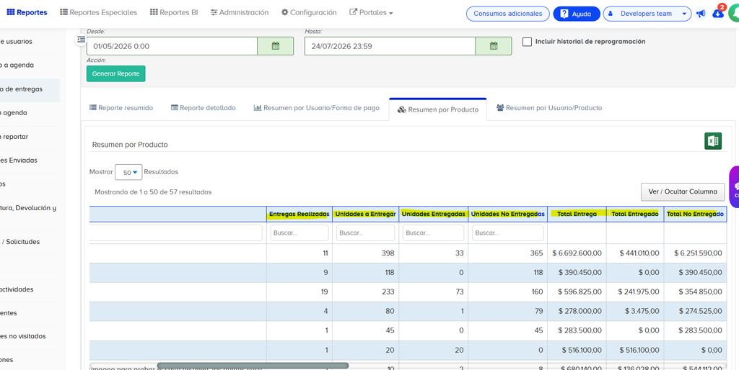Select the Resumen por Producto tab
Screen dimensions: 739x370
[438, 109]
